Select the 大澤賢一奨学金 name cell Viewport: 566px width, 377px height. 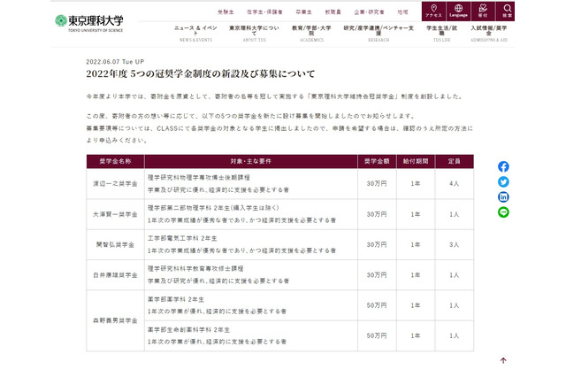(115, 214)
